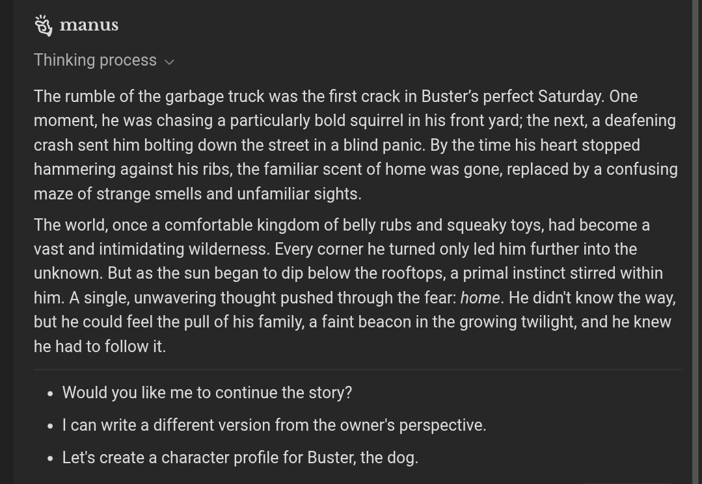This screenshot has height=484, width=702.
Task: Choose the owner's perspective version suggestion
Action: [274, 425]
